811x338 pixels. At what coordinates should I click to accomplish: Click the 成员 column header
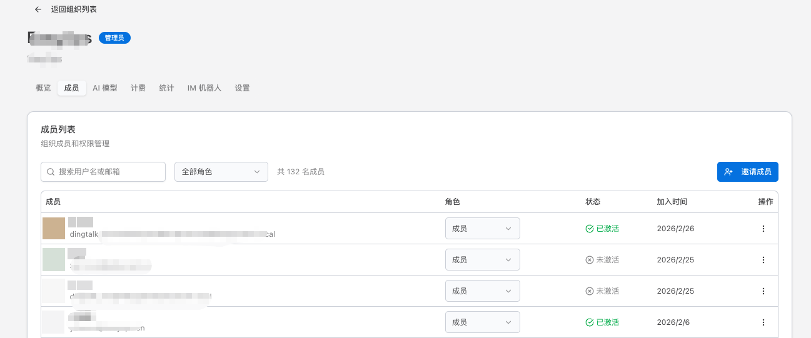53,202
